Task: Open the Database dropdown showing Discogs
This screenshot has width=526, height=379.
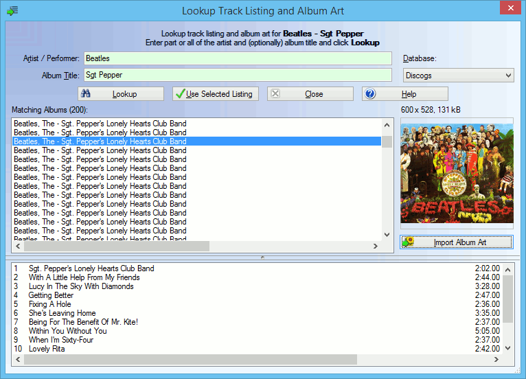Action: (458, 76)
